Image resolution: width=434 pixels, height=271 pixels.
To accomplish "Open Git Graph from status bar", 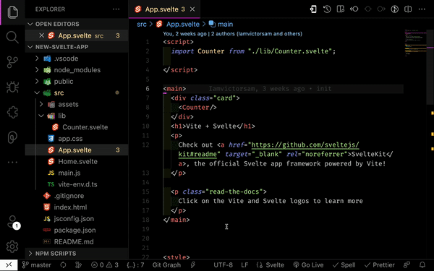I will click(166, 265).
